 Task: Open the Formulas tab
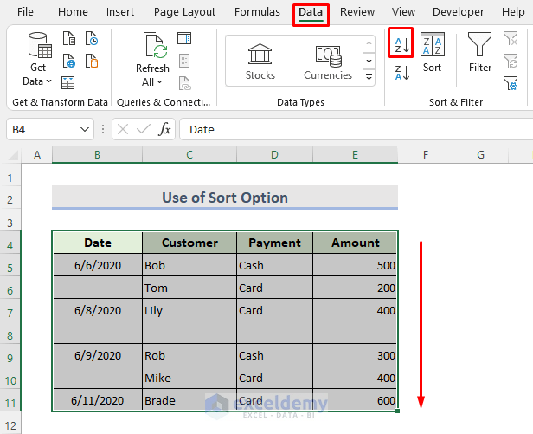click(257, 12)
